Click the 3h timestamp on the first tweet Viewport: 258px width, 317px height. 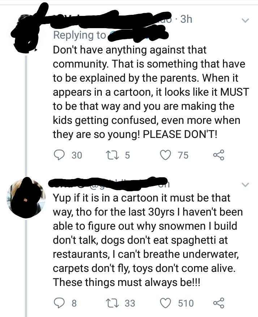pos(186,19)
